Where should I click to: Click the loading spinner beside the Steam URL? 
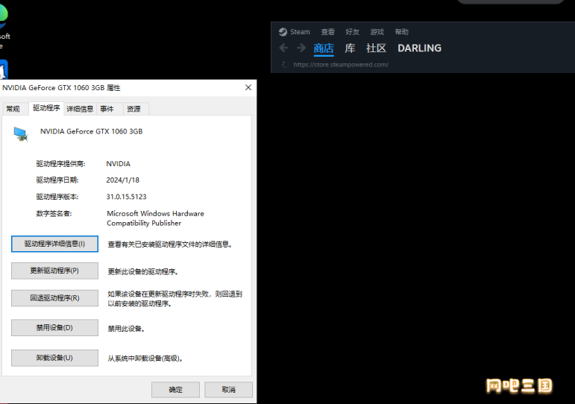pos(285,65)
